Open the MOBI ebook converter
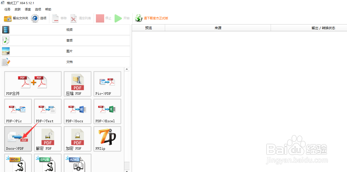347x172 pixels. click(x=18, y=163)
